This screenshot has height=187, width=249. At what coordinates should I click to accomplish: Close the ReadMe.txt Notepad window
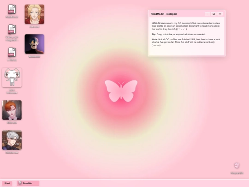pos(220,14)
